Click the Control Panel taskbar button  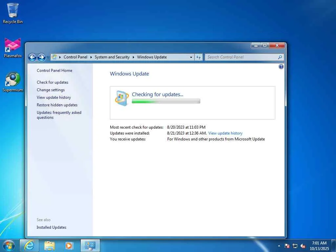(90, 245)
